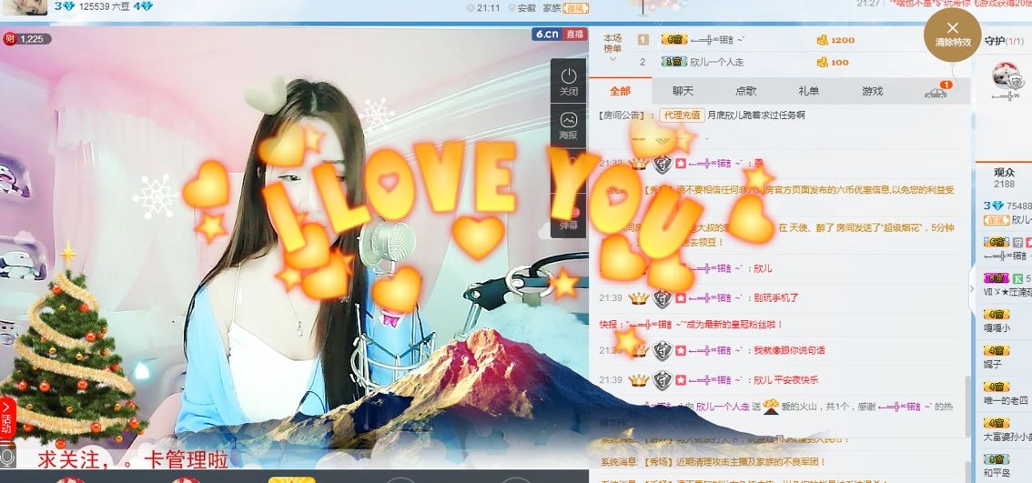
Task: Click the 快报 royal fan announcement line
Action: 691,325
